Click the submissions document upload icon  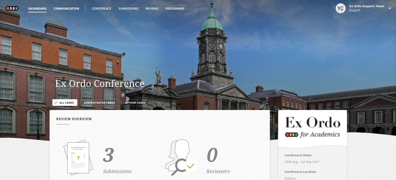click(78, 157)
